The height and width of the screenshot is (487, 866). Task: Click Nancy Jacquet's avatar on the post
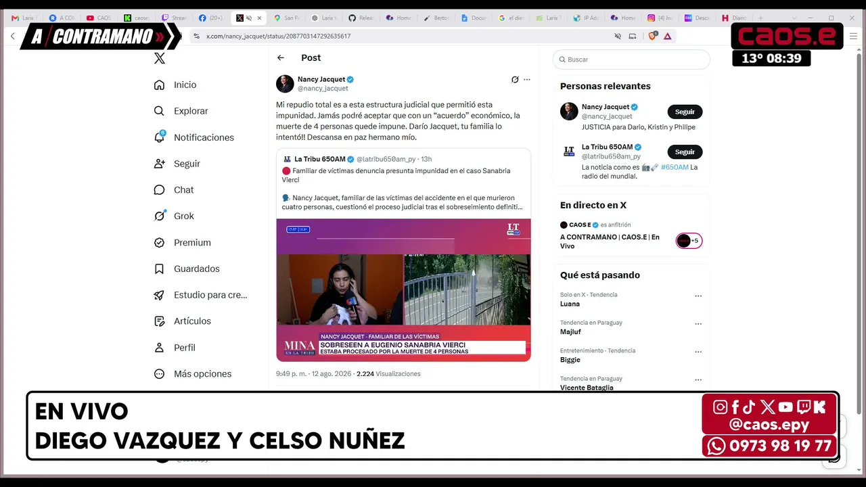tap(285, 84)
